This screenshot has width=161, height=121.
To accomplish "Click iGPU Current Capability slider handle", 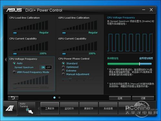I will coord(64,54).
